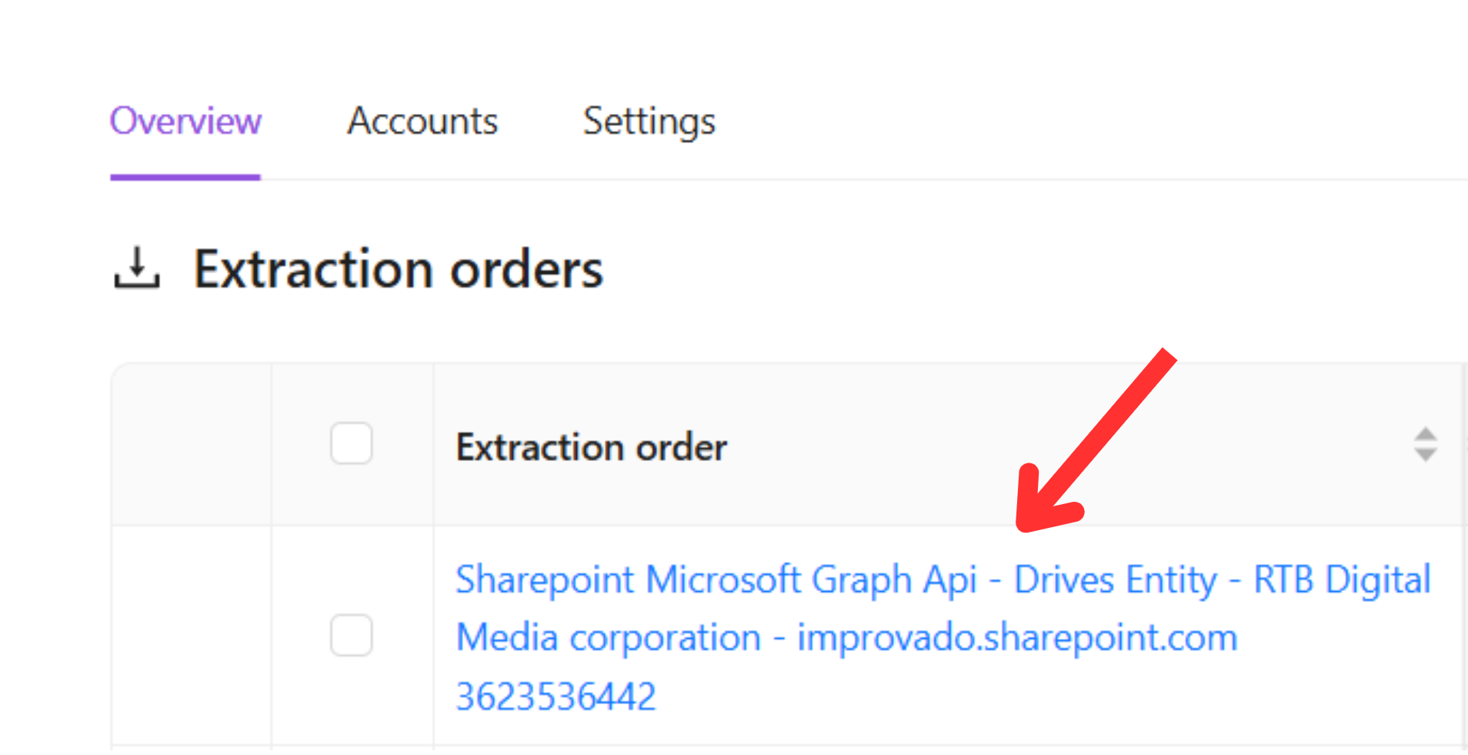Check the Sharepoint extraction order row checkbox
The image size is (1468, 755).
coord(352,635)
